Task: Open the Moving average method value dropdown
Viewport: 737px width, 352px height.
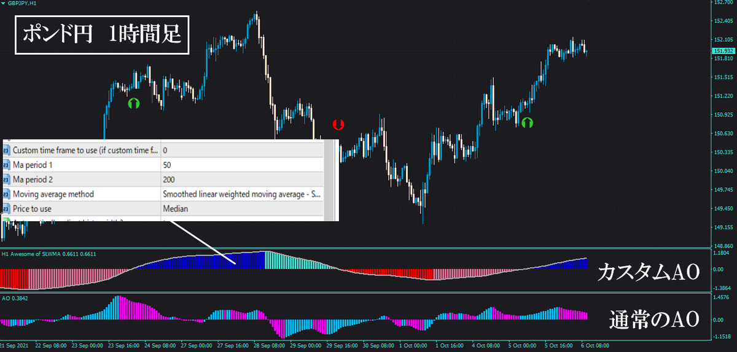Action: tap(241, 194)
